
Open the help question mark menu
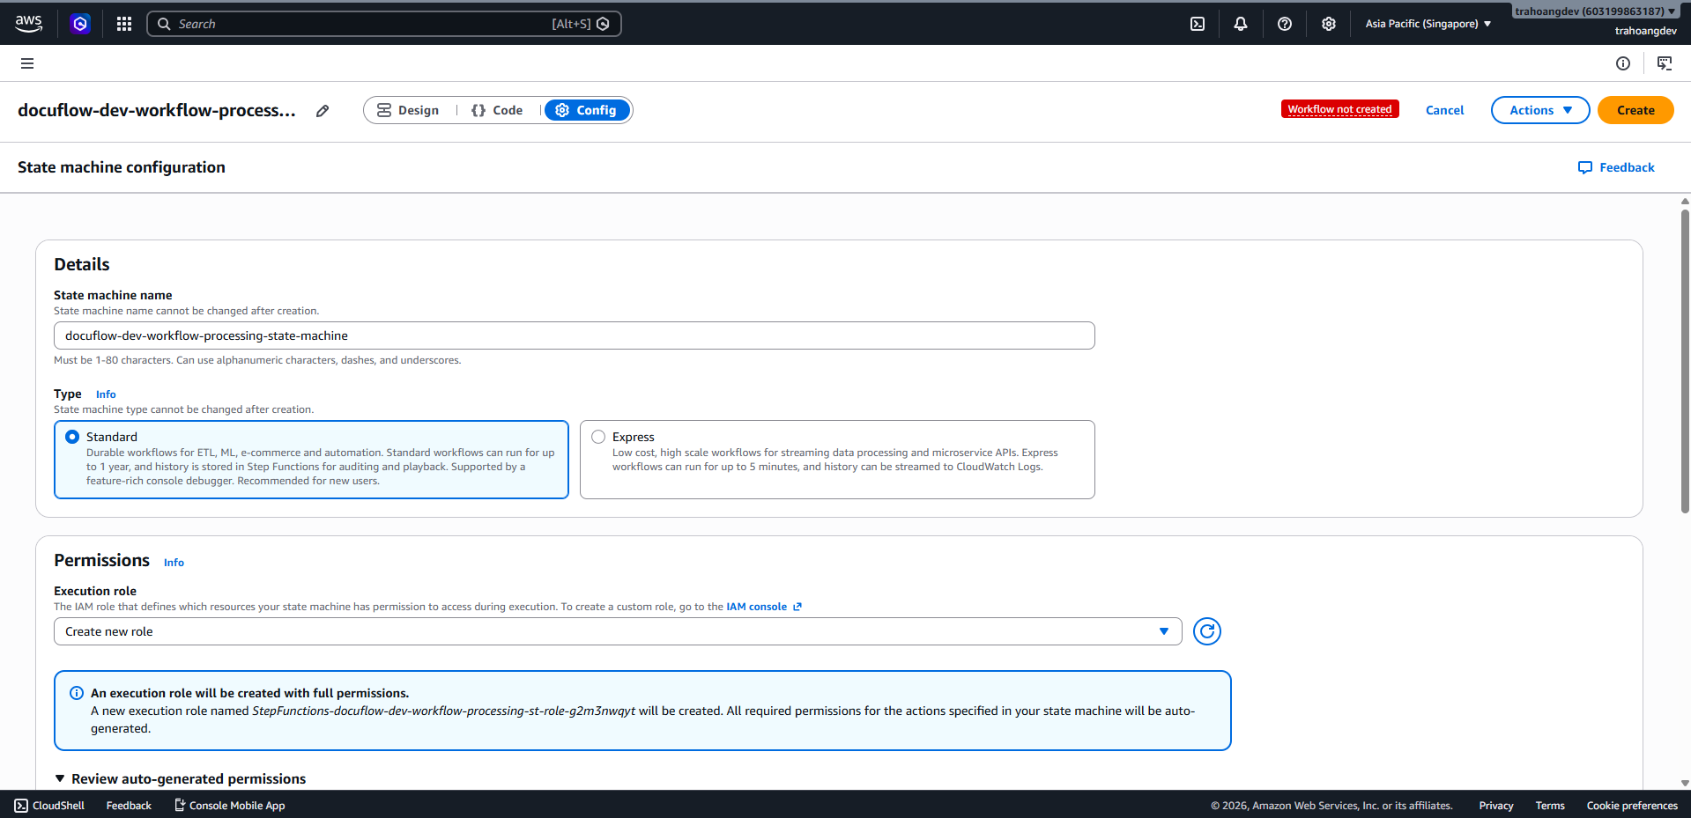tap(1285, 24)
